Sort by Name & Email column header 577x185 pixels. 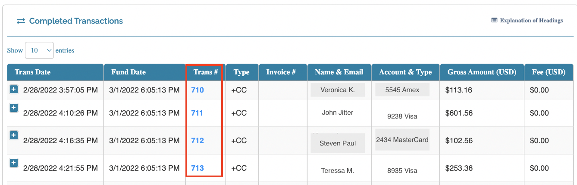(x=339, y=72)
